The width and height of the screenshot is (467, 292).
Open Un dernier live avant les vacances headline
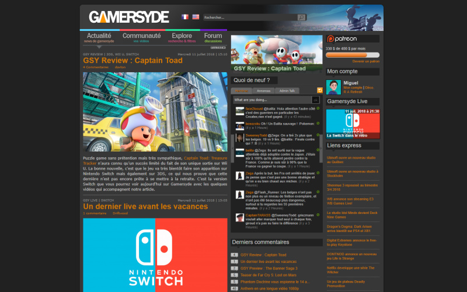tap(145, 207)
